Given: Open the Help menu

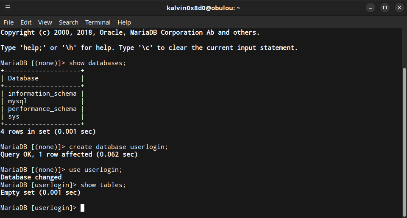Looking at the screenshot, I should (124, 22).
